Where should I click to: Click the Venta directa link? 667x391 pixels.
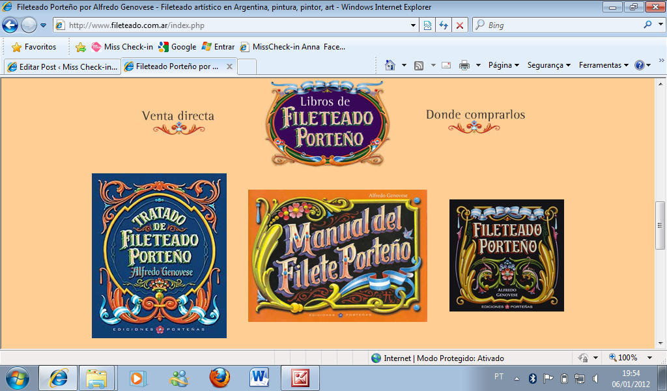(178, 117)
